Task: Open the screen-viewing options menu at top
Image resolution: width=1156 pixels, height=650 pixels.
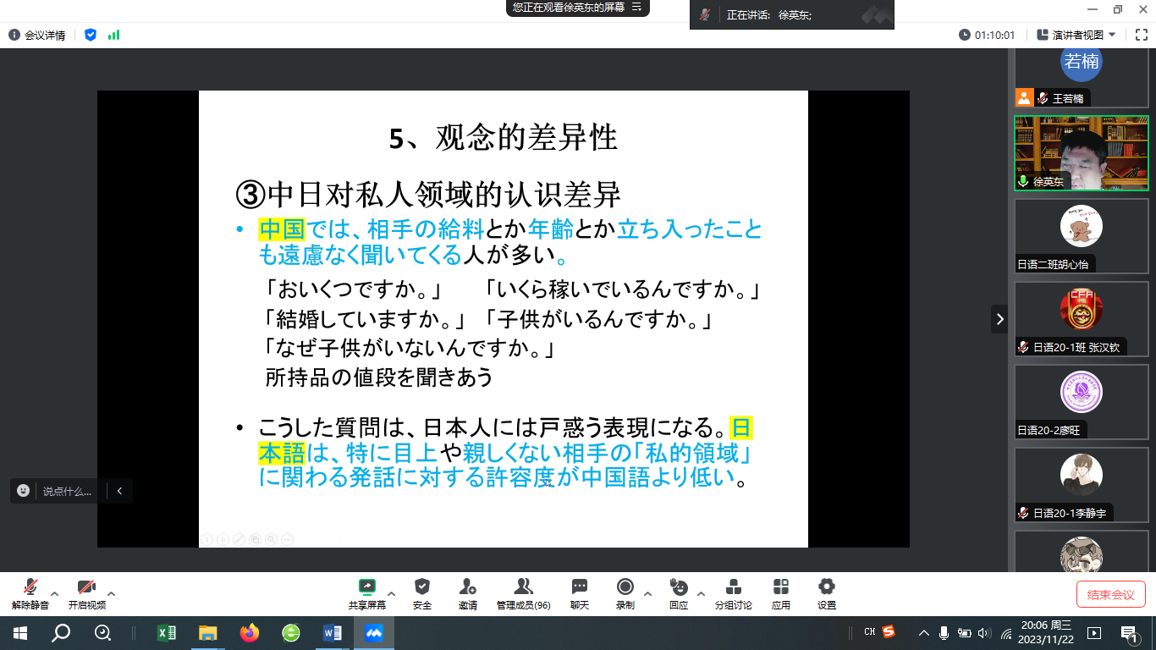Action: click(637, 8)
